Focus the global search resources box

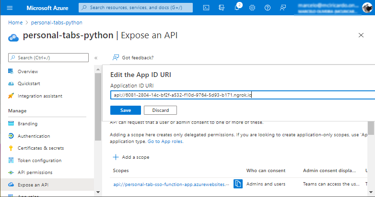(x=136, y=8)
